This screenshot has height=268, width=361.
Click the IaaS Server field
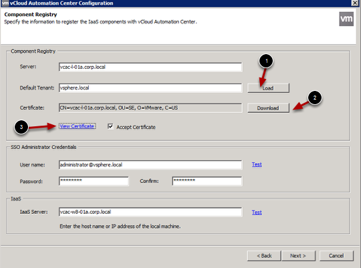pyautogui.click(x=150, y=212)
